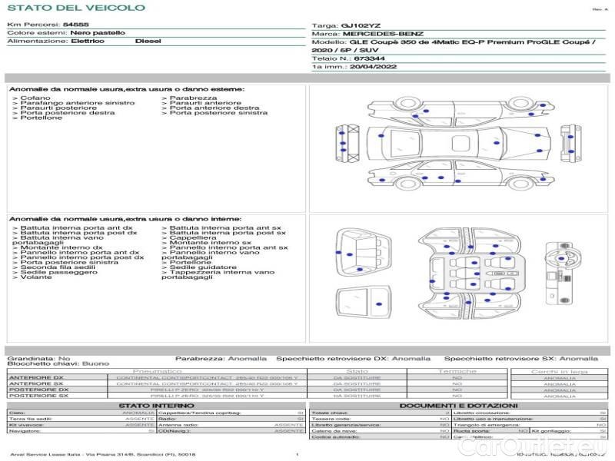The width and height of the screenshot is (615, 461).
Task: Select the 'Km Percorsi: 54555' value
Action: (x=48, y=25)
